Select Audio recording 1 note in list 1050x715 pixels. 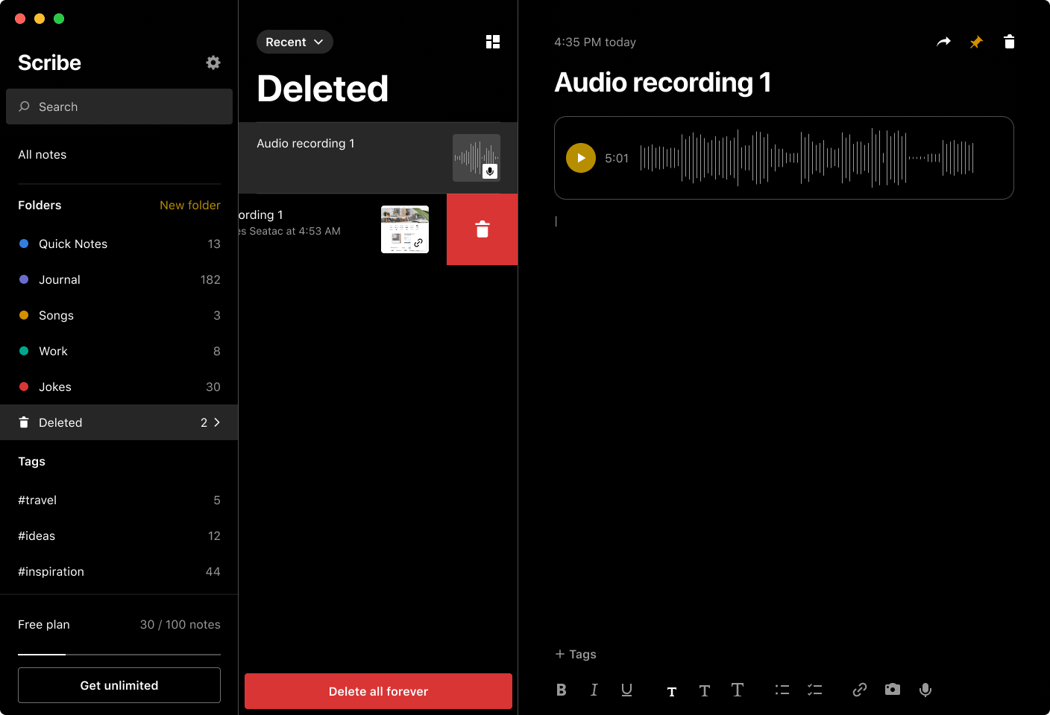pos(378,158)
